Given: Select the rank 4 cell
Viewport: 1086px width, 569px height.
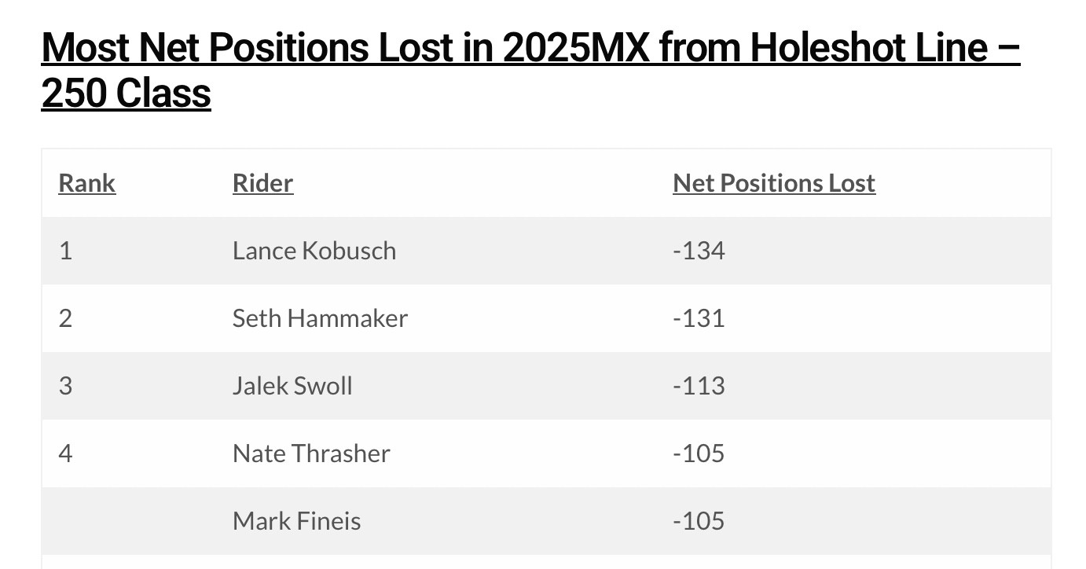Looking at the screenshot, I should (65, 453).
